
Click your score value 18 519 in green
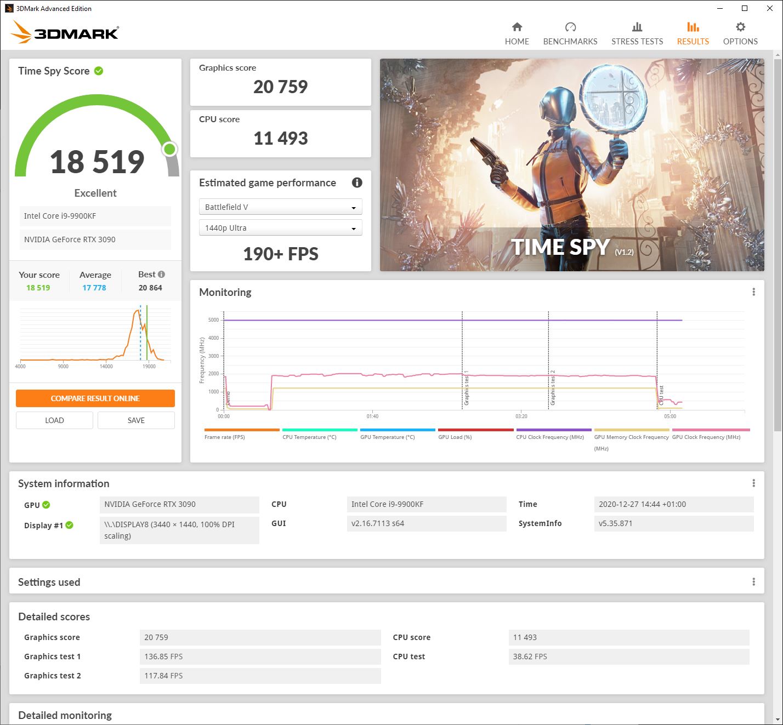coord(38,288)
